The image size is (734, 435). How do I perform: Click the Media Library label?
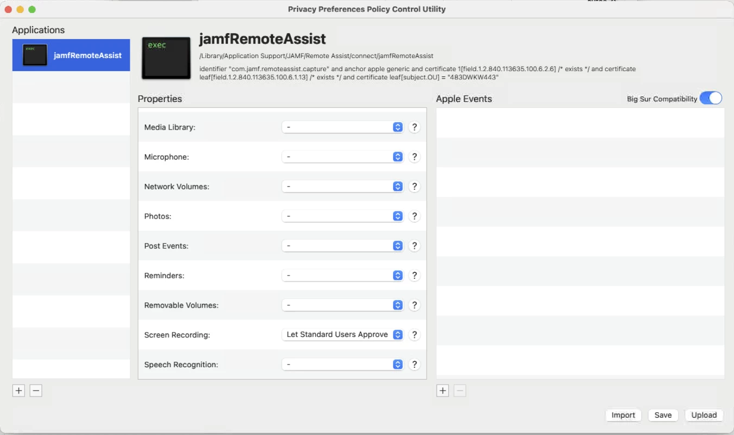(170, 127)
